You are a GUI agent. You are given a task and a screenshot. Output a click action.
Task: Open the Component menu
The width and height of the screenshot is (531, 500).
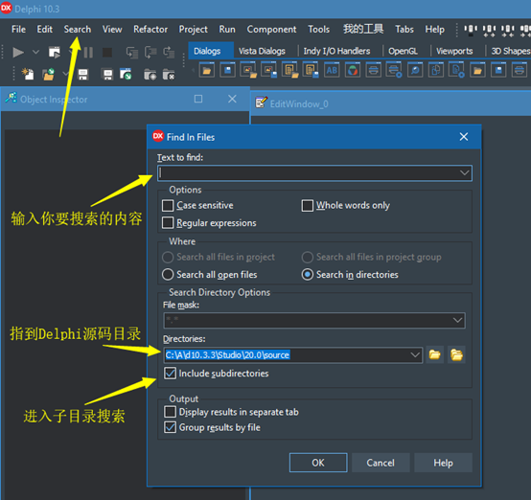pos(271,30)
